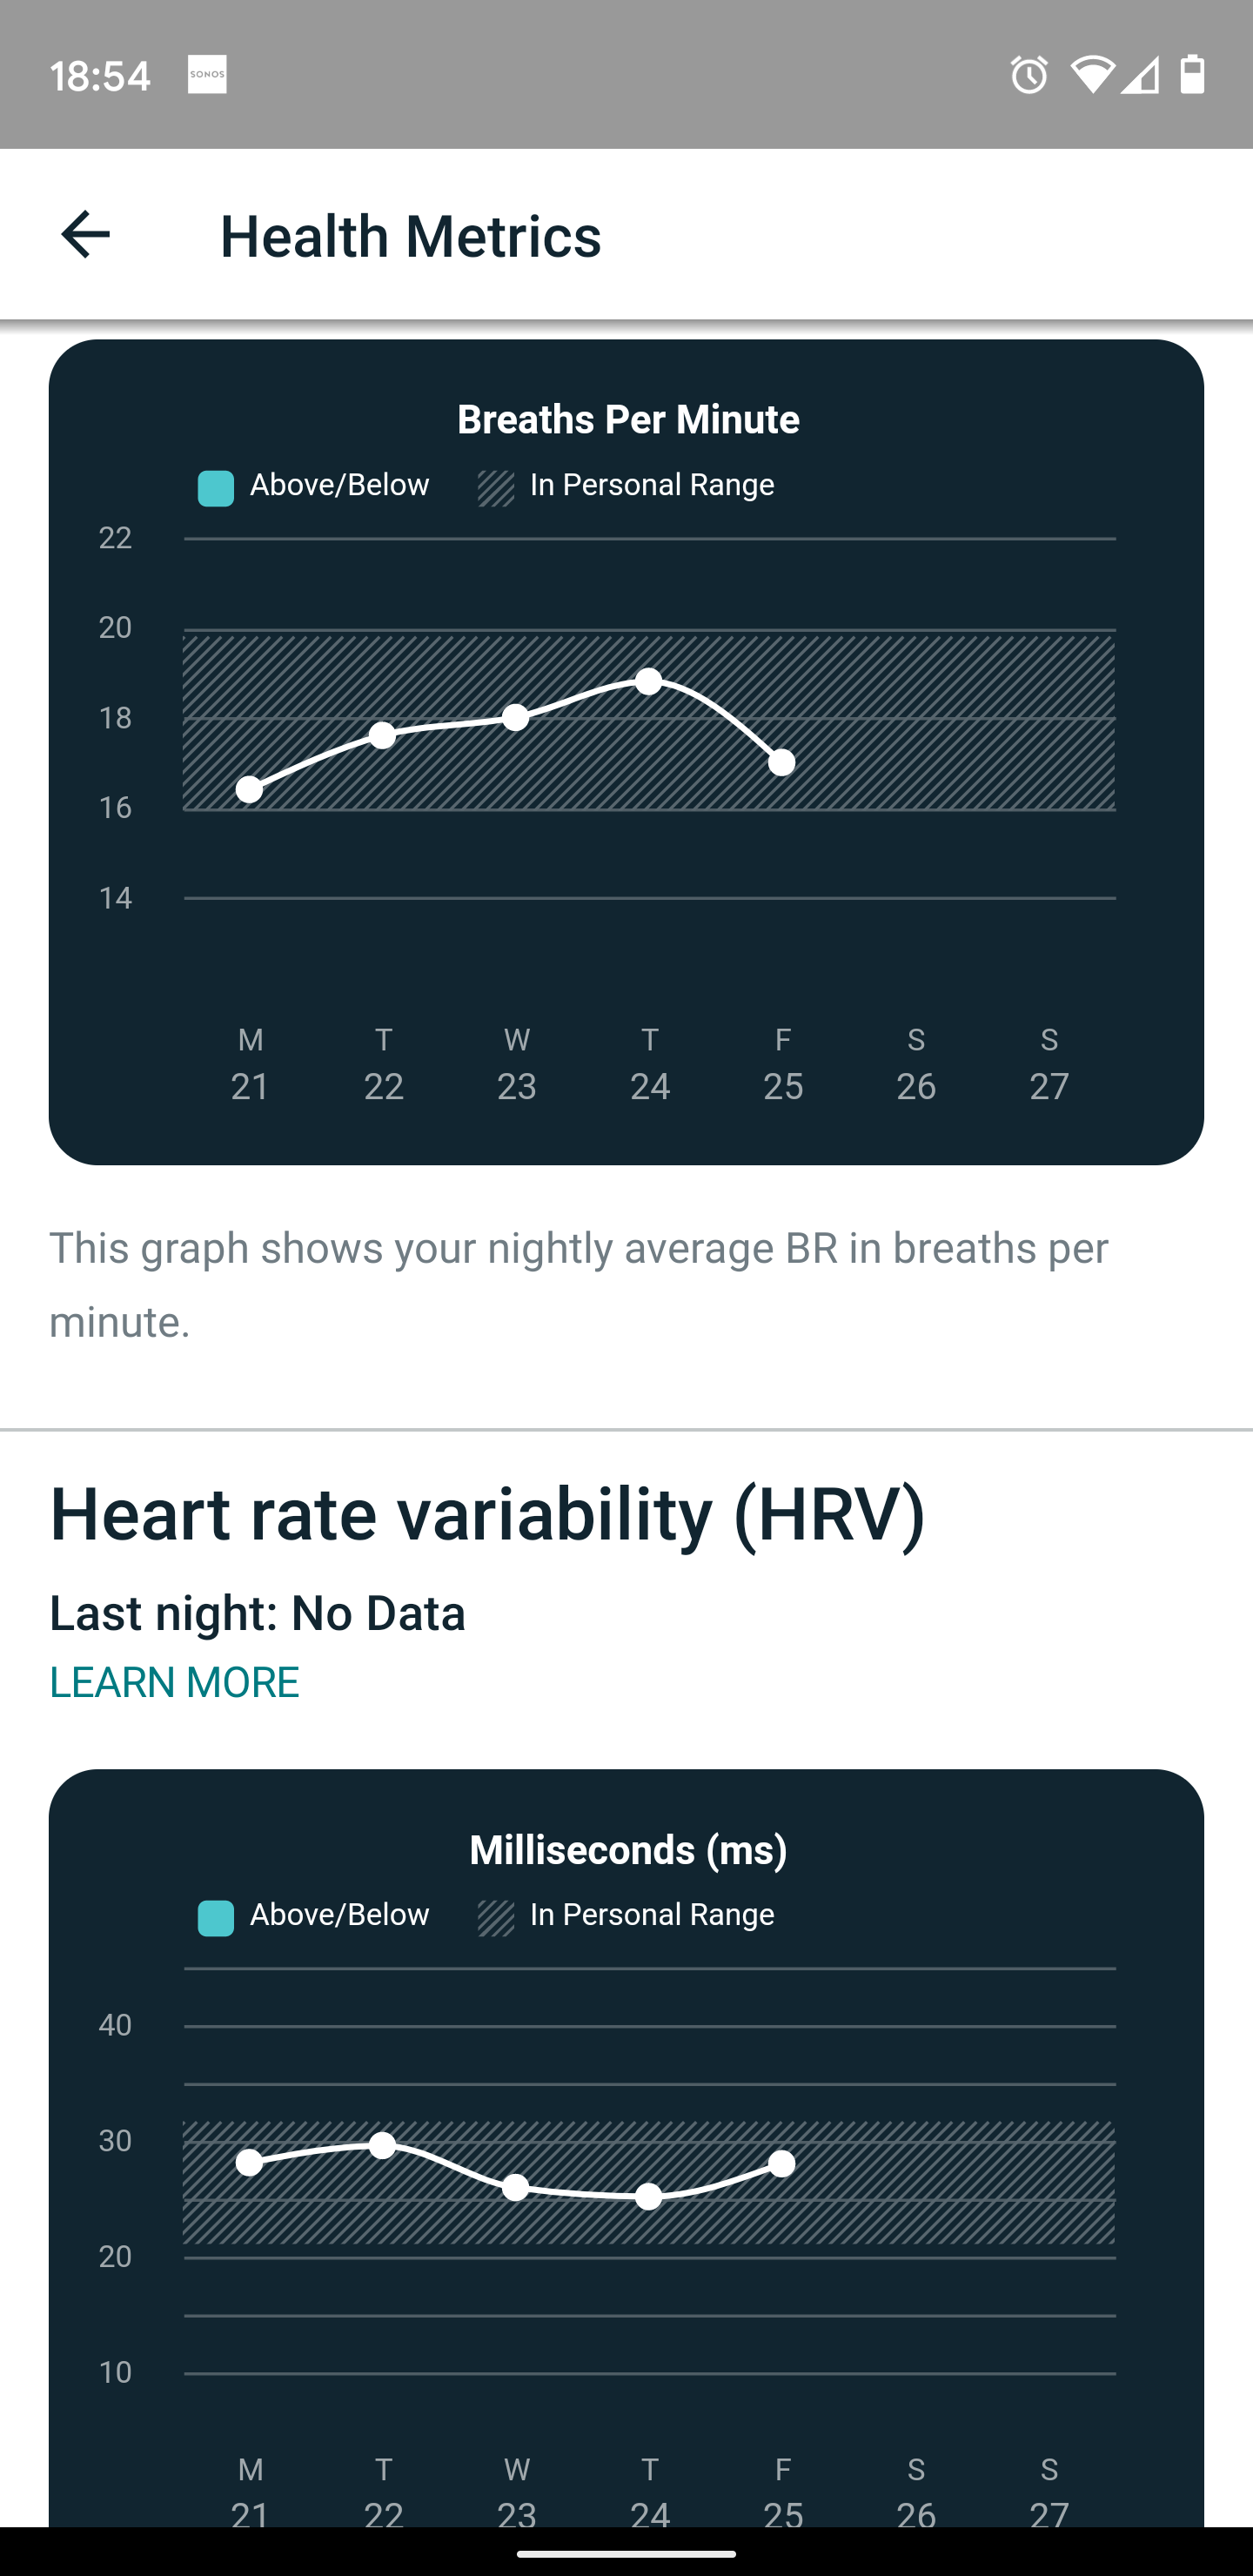Select Thursday 24 point on the Breaths chart
The width and height of the screenshot is (1253, 2576).
[649, 681]
